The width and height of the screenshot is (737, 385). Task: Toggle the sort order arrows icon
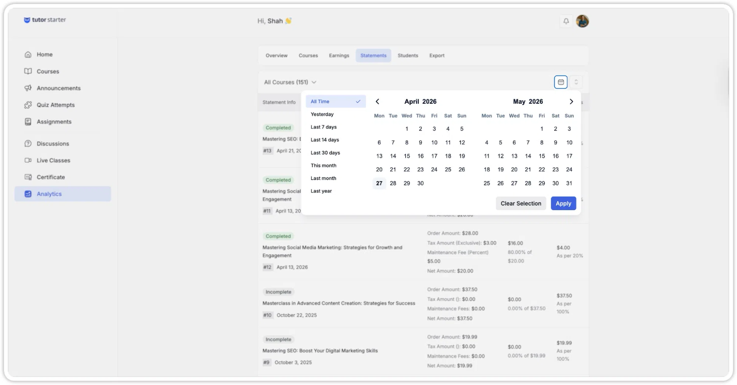coord(576,82)
